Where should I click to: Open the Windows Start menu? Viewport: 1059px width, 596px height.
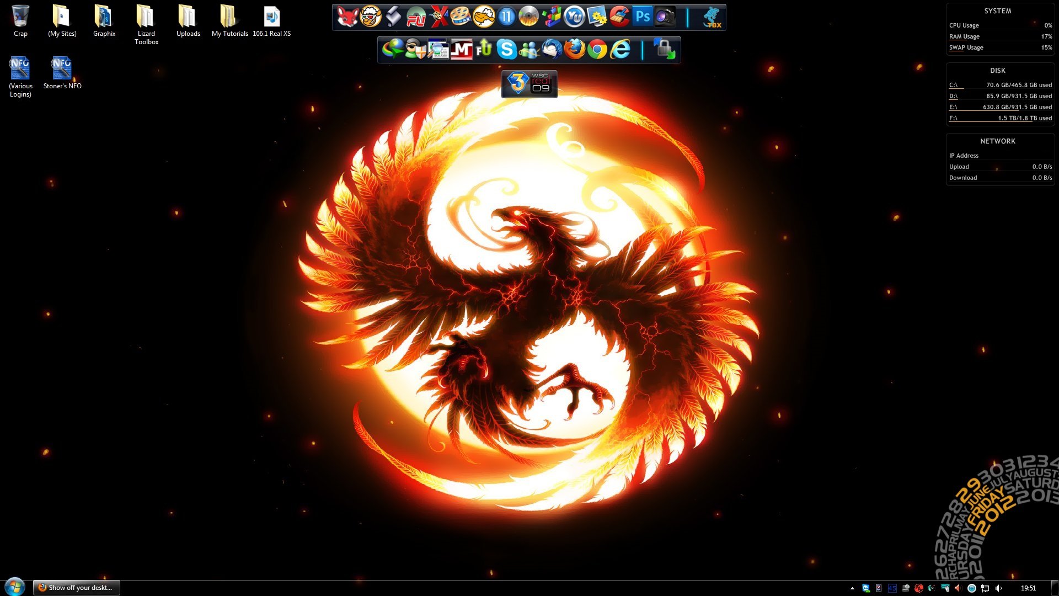(x=15, y=587)
